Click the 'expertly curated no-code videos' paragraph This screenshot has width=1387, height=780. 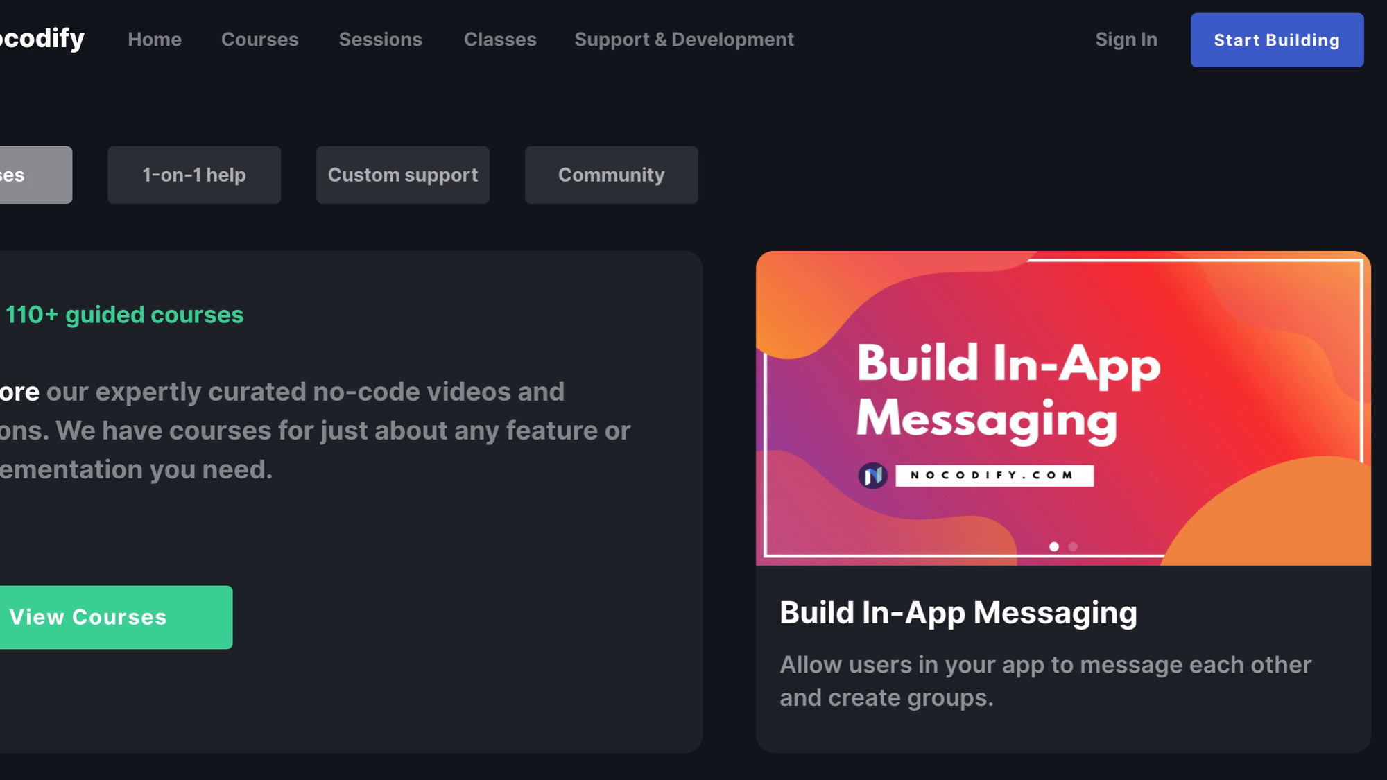point(316,431)
